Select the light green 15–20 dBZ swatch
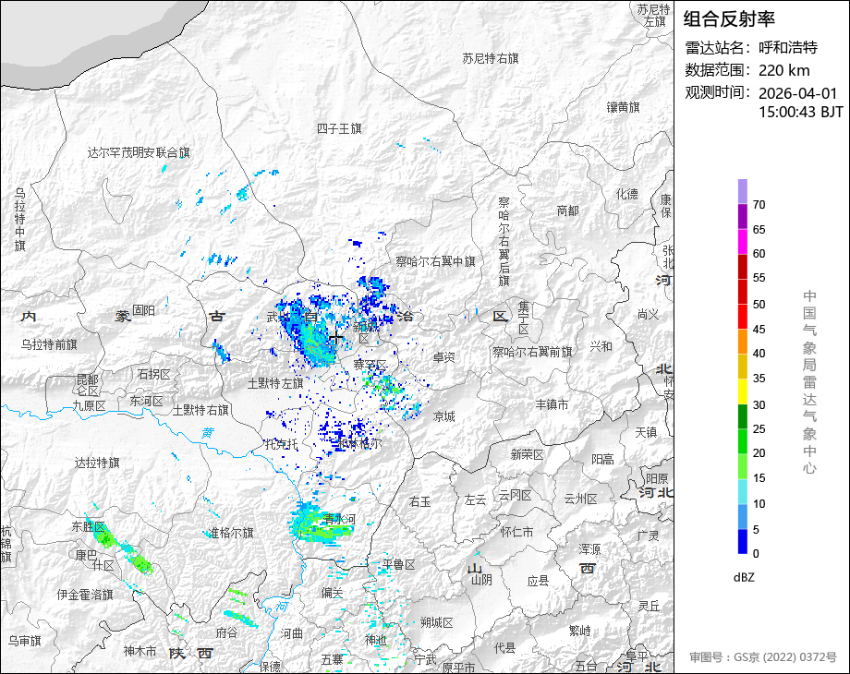This screenshot has width=850, height=674. pos(742,466)
